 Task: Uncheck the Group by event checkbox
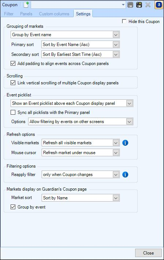13,207
